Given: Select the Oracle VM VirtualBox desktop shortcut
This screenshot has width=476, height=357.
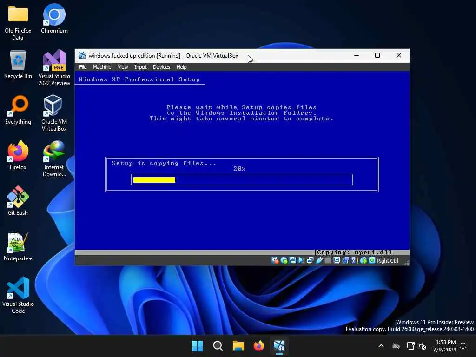Looking at the screenshot, I should 54,113.
